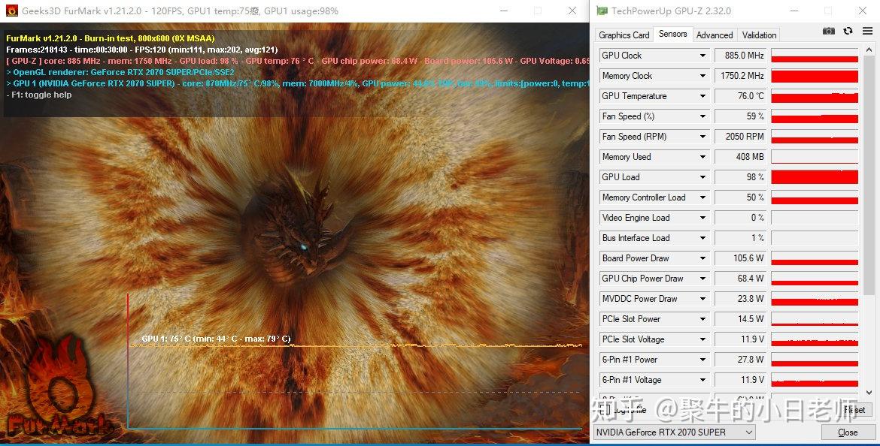Click the 885.0 MHz GPU Clock value

tap(740, 56)
